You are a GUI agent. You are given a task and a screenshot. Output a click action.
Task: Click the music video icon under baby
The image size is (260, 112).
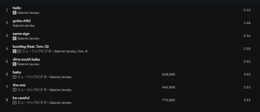click(x=14, y=77)
